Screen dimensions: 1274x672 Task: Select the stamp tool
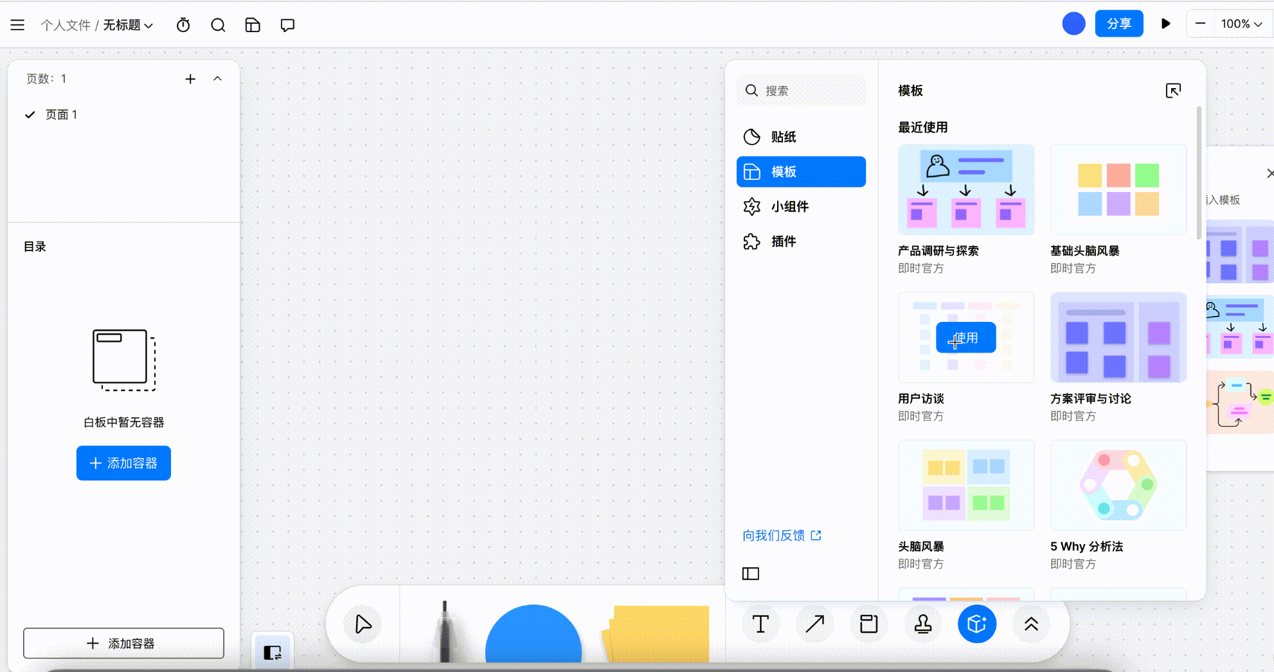[x=923, y=624]
